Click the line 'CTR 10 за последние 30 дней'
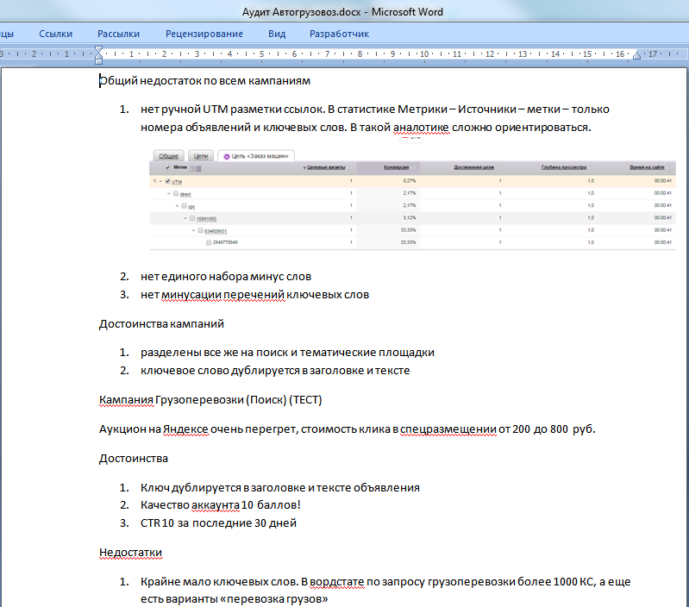Viewport: 689px width, 607px height. pos(218,523)
